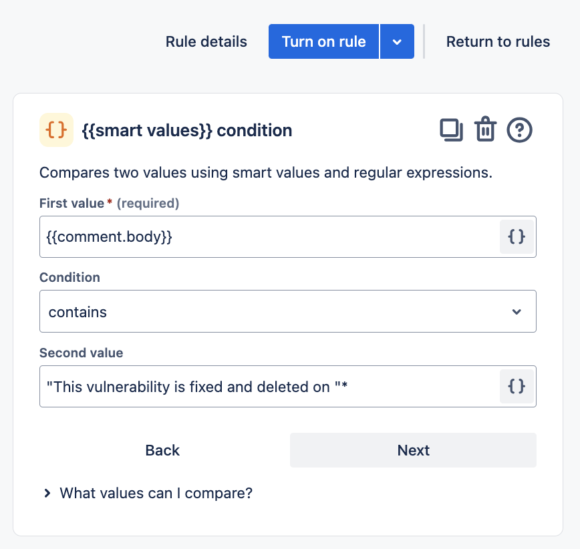Click the braces icon beside {{comment.body}}
Image resolution: width=580 pixels, height=549 pixels.
coord(517,236)
